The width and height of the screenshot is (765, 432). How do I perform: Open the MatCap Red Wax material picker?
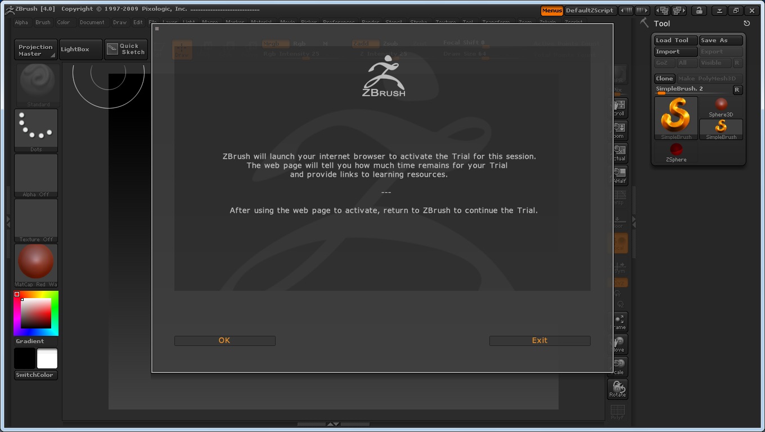coord(36,265)
